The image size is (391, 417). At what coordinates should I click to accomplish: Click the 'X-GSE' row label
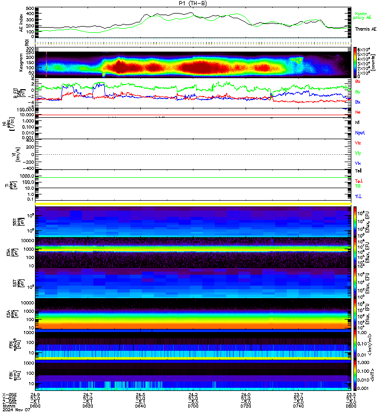[9, 395]
